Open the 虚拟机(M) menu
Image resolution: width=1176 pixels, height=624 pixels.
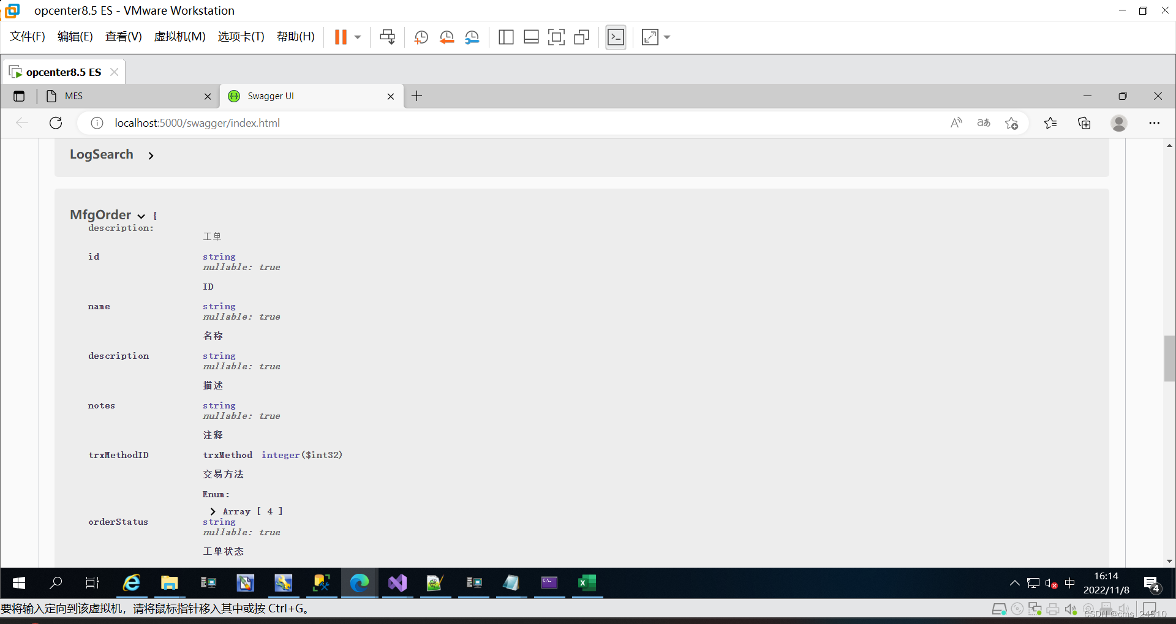pyautogui.click(x=179, y=36)
